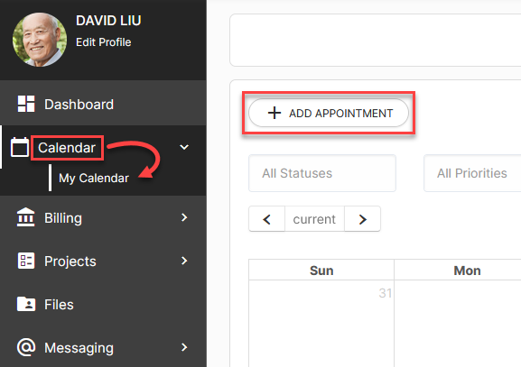The width and height of the screenshot is (521, 367).
Task: Click the Messaging at-sign icon
Action: [26, 347]
